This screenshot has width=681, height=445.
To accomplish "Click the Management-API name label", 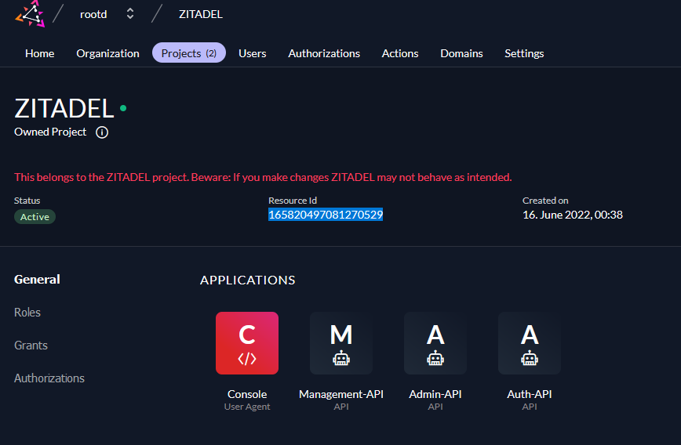I will [x=341, y=394].
